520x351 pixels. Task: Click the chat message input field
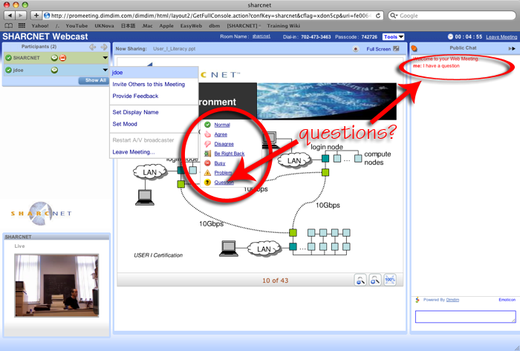tap(465, 316)
